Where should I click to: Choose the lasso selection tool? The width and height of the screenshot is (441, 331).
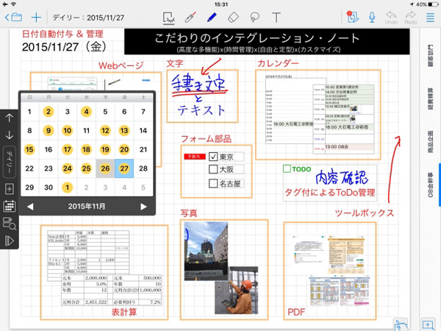click(255, 16)
